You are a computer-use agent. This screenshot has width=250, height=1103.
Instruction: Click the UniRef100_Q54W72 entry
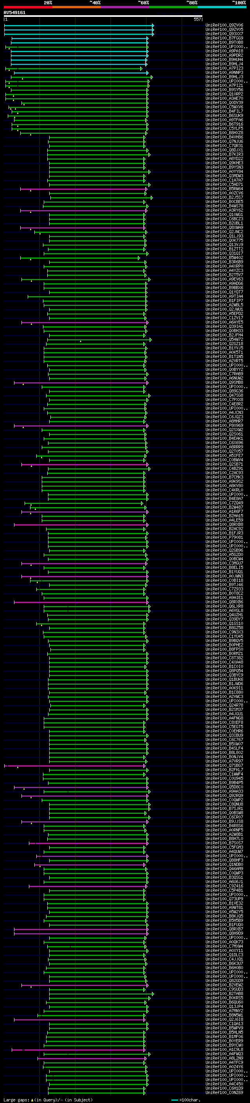pyautogui.click(x=224, y=340)
